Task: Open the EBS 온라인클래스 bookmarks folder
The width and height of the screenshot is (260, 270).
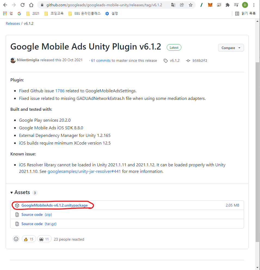Action: [x=84, y=13]
